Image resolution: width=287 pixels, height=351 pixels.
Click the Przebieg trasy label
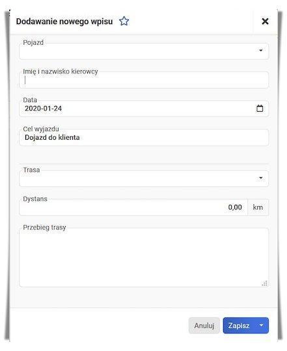(44, 227)
